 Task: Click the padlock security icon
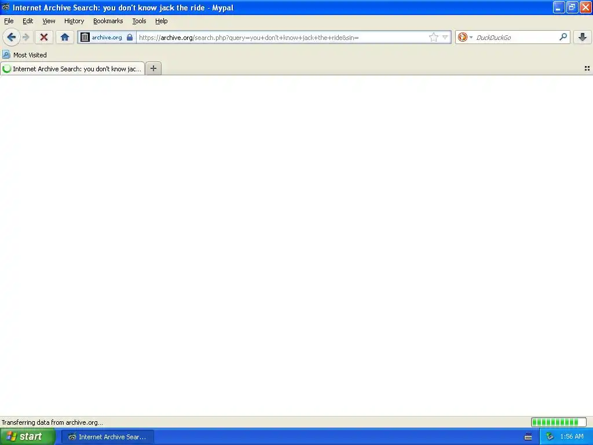click(x=130, y=37)
